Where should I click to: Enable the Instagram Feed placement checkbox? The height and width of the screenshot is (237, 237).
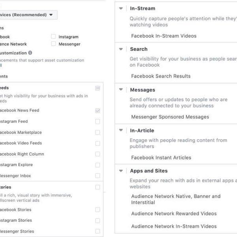[98, 122]
